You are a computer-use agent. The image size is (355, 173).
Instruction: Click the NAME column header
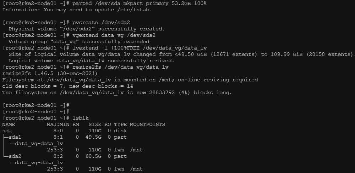9,124
